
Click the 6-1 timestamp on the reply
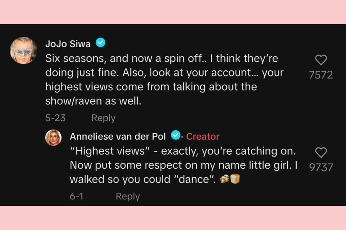point(76,196)
